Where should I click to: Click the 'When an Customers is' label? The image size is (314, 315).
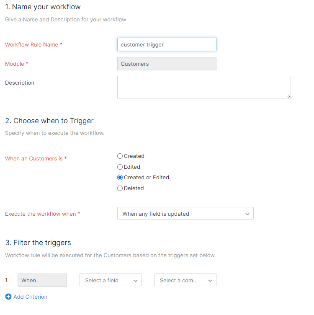point(36,159)
